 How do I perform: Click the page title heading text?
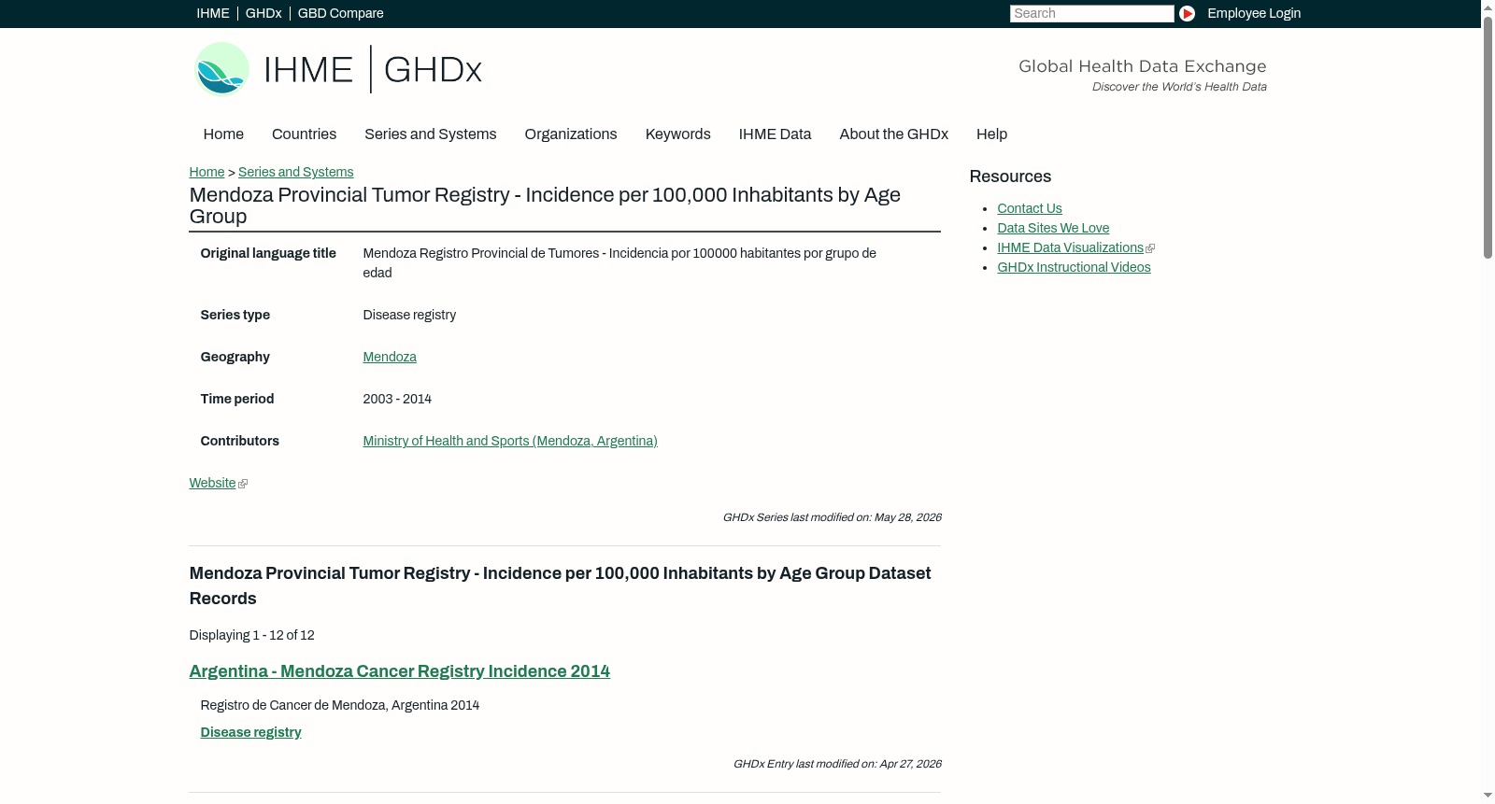click(x=545, y=205)
